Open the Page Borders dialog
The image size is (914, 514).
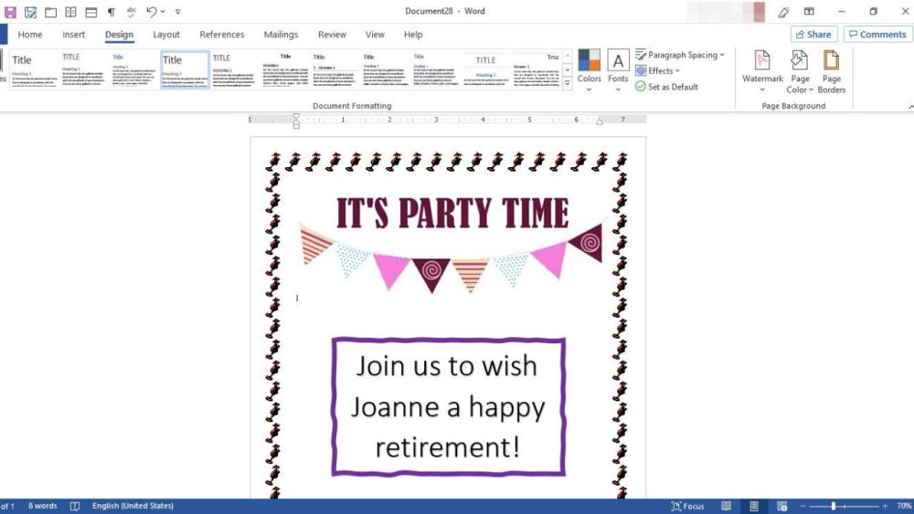[831, 70]
